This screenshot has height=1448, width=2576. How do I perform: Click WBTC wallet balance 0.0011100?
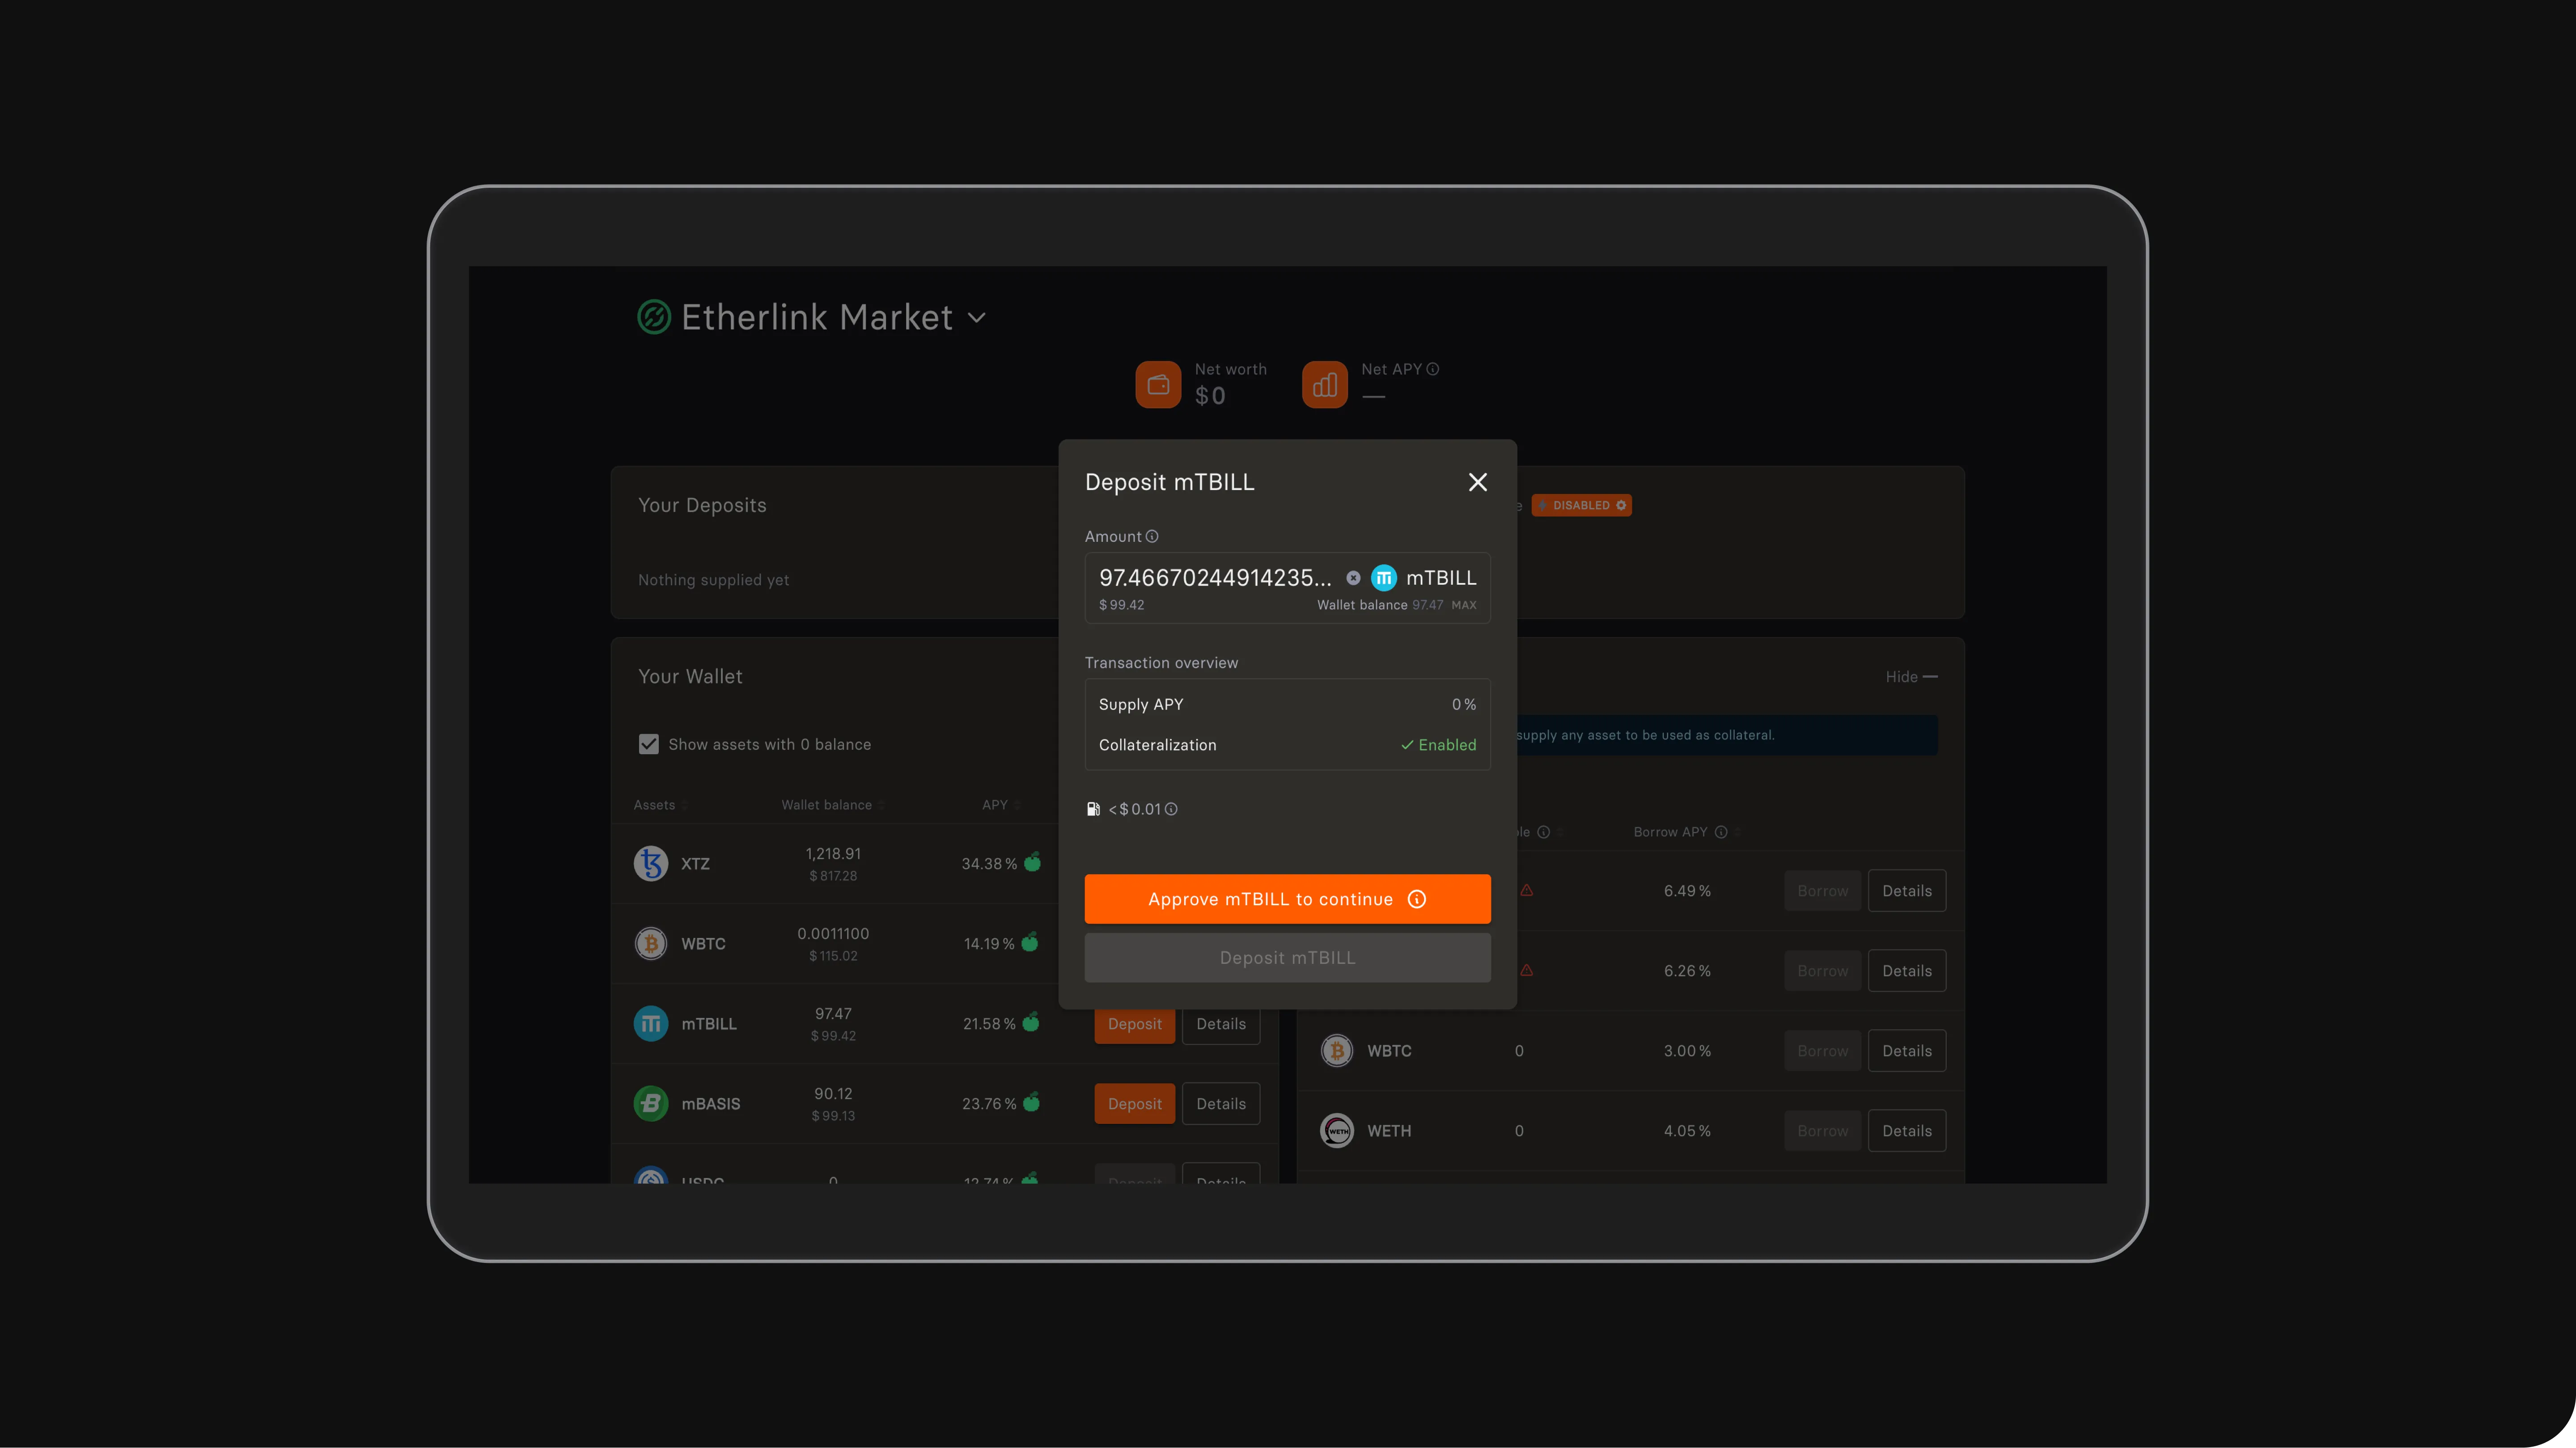[x=833, y=933]
